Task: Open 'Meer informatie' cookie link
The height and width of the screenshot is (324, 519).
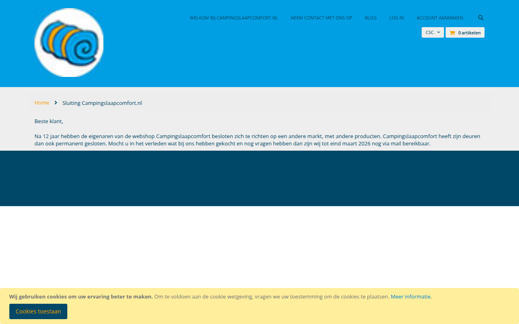Action: (x=411, y=296)
